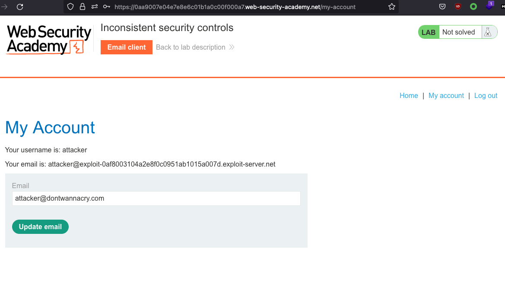
Task: Navigate to the Home link
Action: (409, 96)
